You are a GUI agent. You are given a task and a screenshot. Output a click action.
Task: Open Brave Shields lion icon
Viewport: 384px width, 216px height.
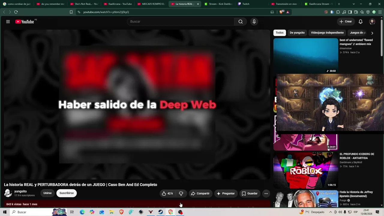pyautogui.click(x=281, y=12)
